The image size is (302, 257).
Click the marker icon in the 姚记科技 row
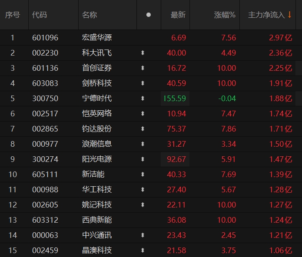[x=143, y=205]
